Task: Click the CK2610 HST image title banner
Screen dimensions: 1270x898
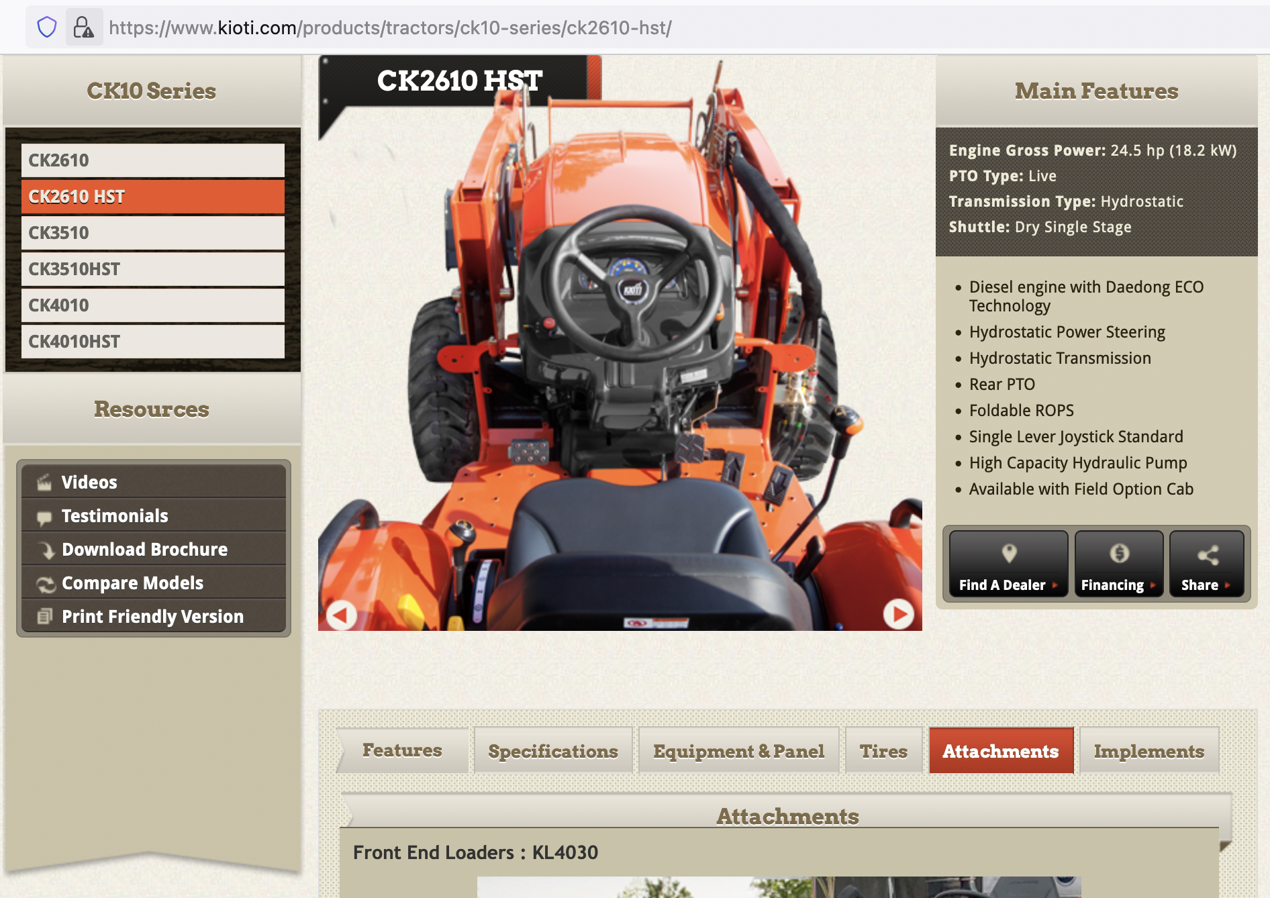Action: click(459, 81)
